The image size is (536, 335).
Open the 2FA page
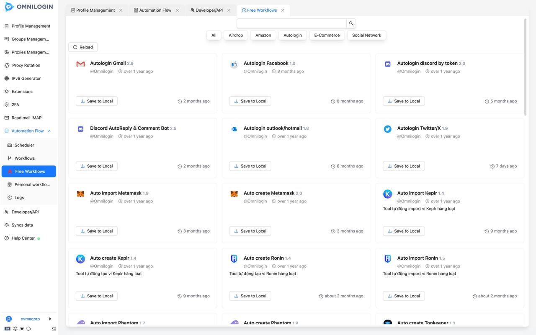(29, 105)
